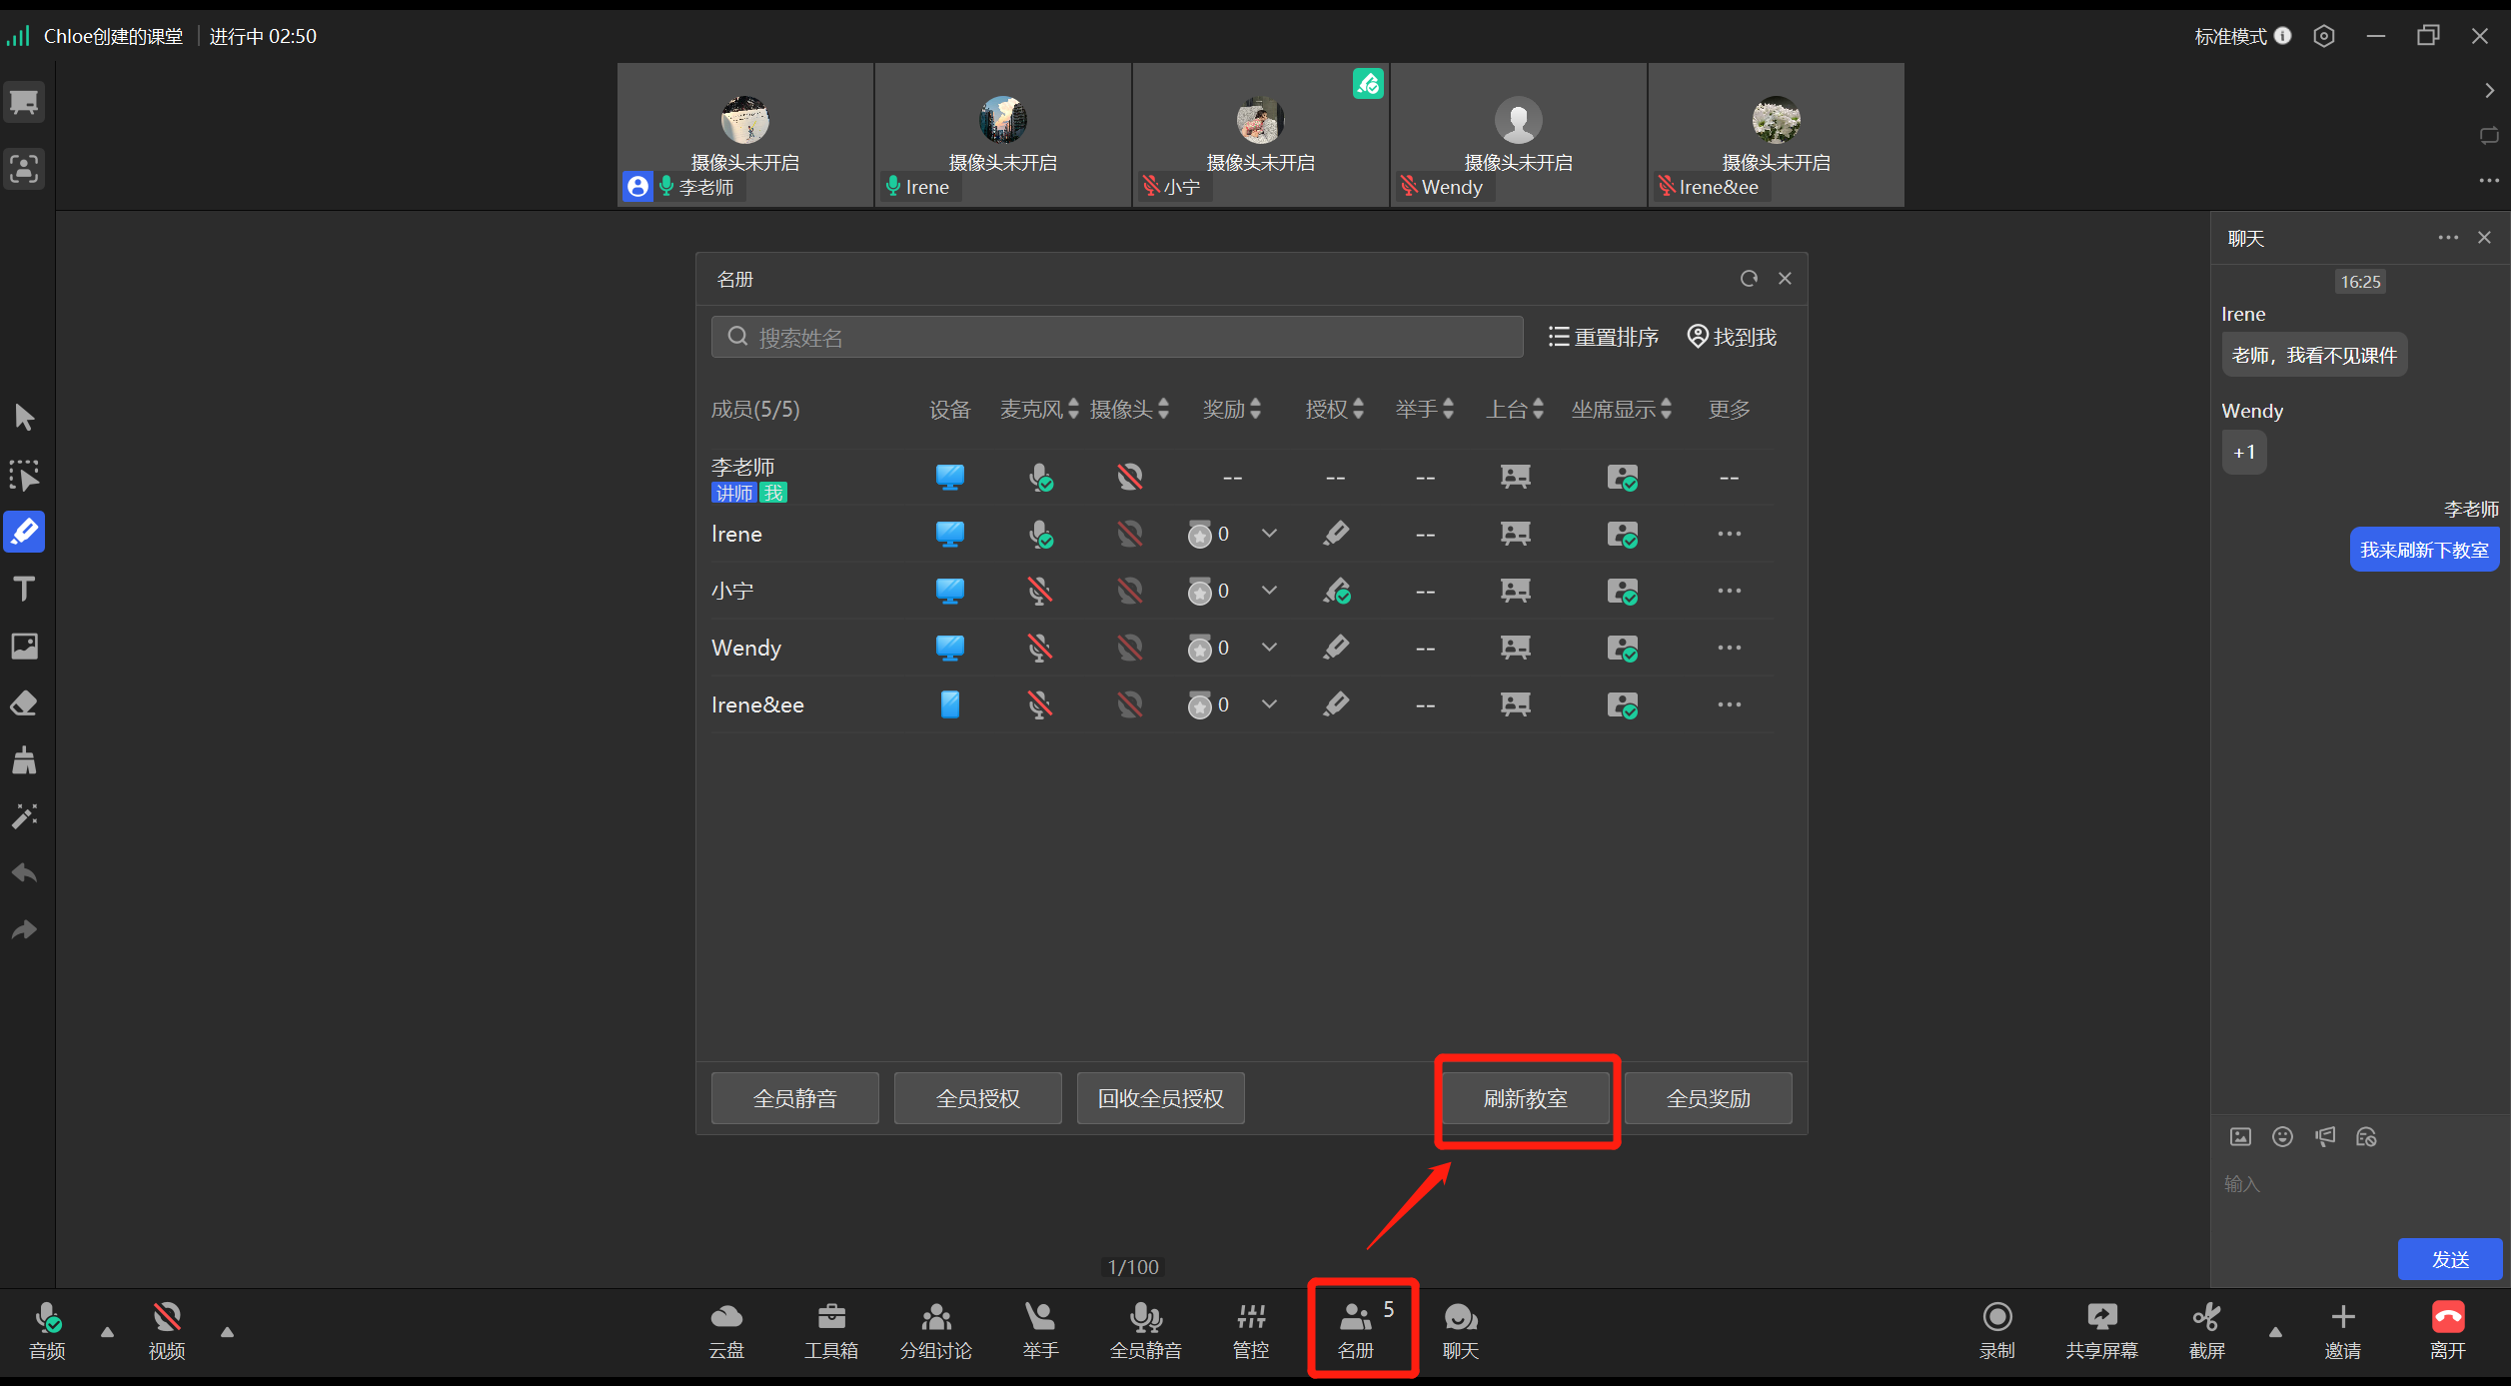This screenshot has width=2511, height=1386.
Task: Open the 聊天 chat tab in bottom bar
Action: coord(1460,1329)
